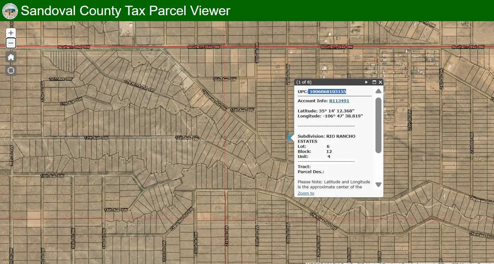Return to the default map extent (home)
This screenshot has width=494, height=264.
coord(11,57)
